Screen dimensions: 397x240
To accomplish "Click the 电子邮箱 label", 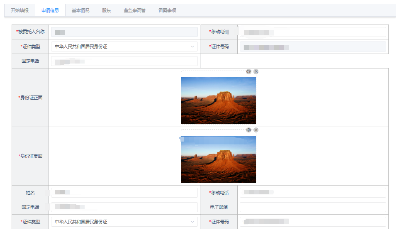I will [x=219, y=207].
